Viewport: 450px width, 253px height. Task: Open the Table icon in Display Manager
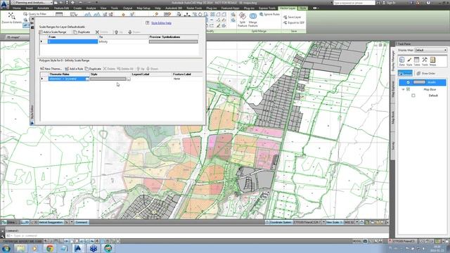417,61
